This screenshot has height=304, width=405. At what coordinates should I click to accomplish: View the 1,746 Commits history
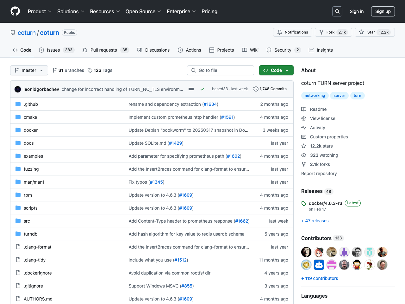point(270,89)
